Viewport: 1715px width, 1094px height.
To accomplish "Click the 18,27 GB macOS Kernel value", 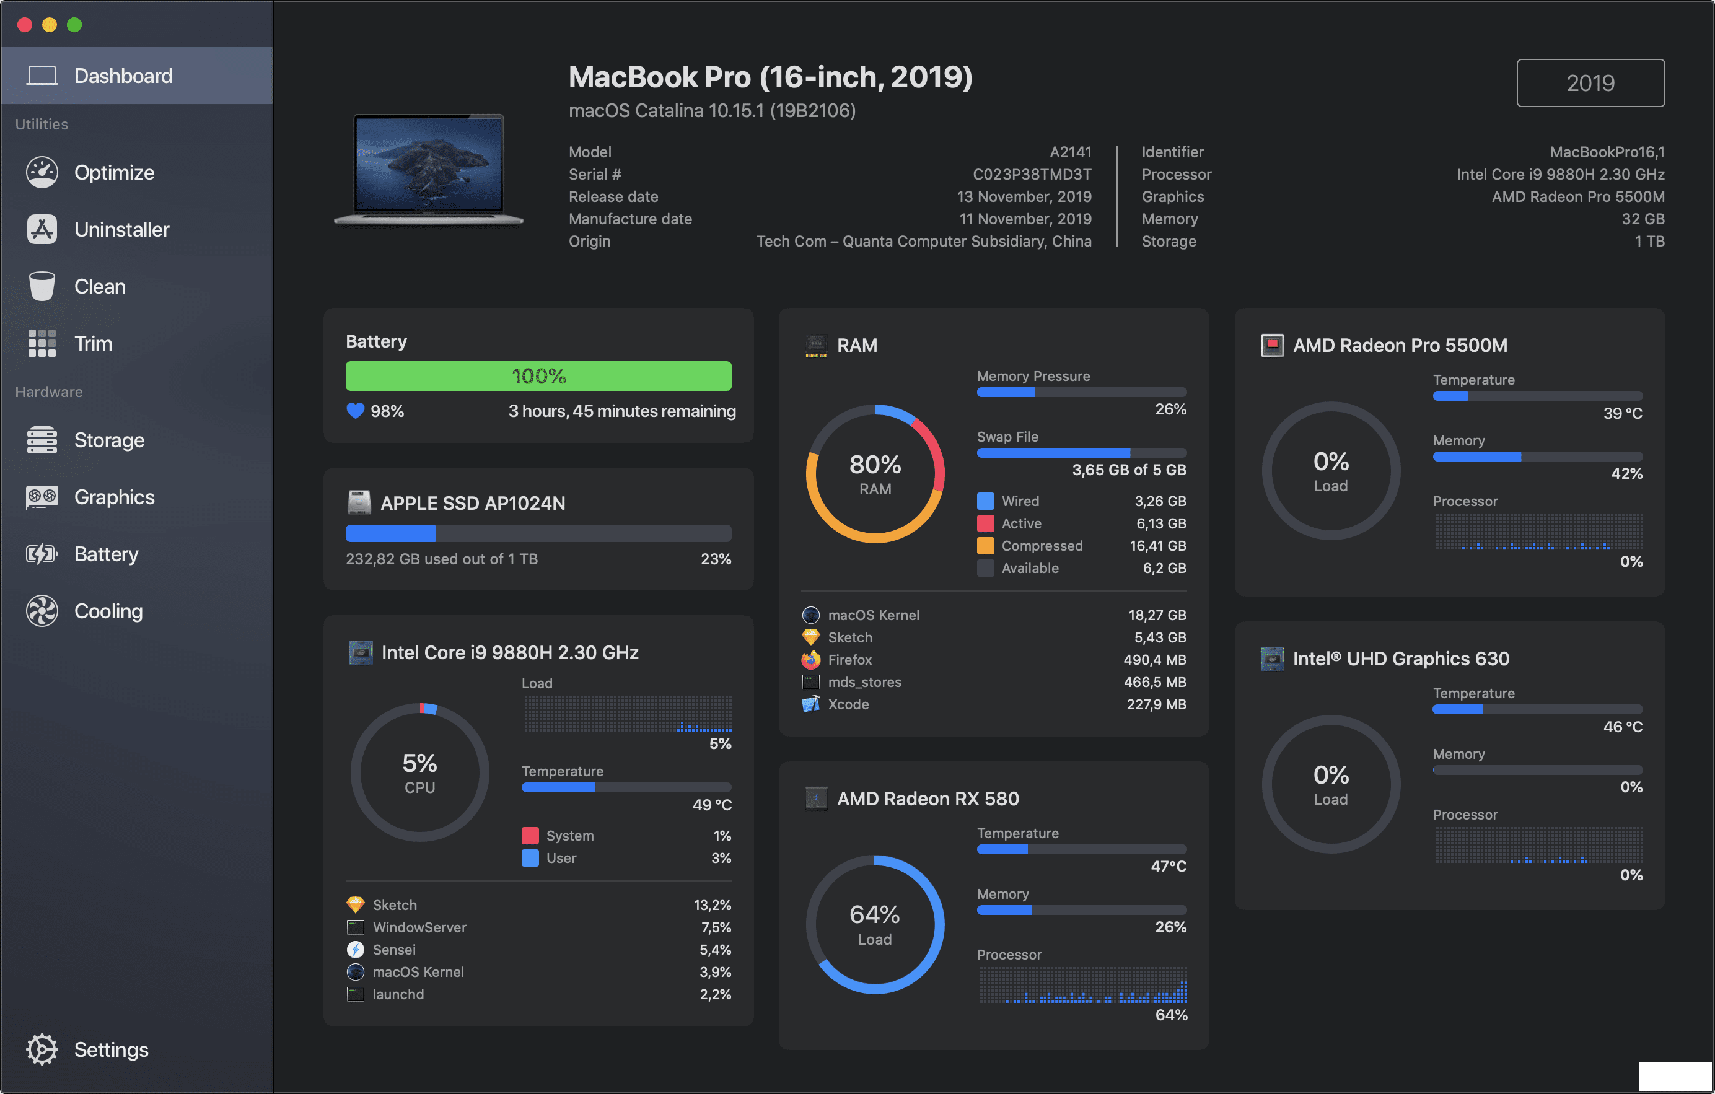I will pos(1157,615).
